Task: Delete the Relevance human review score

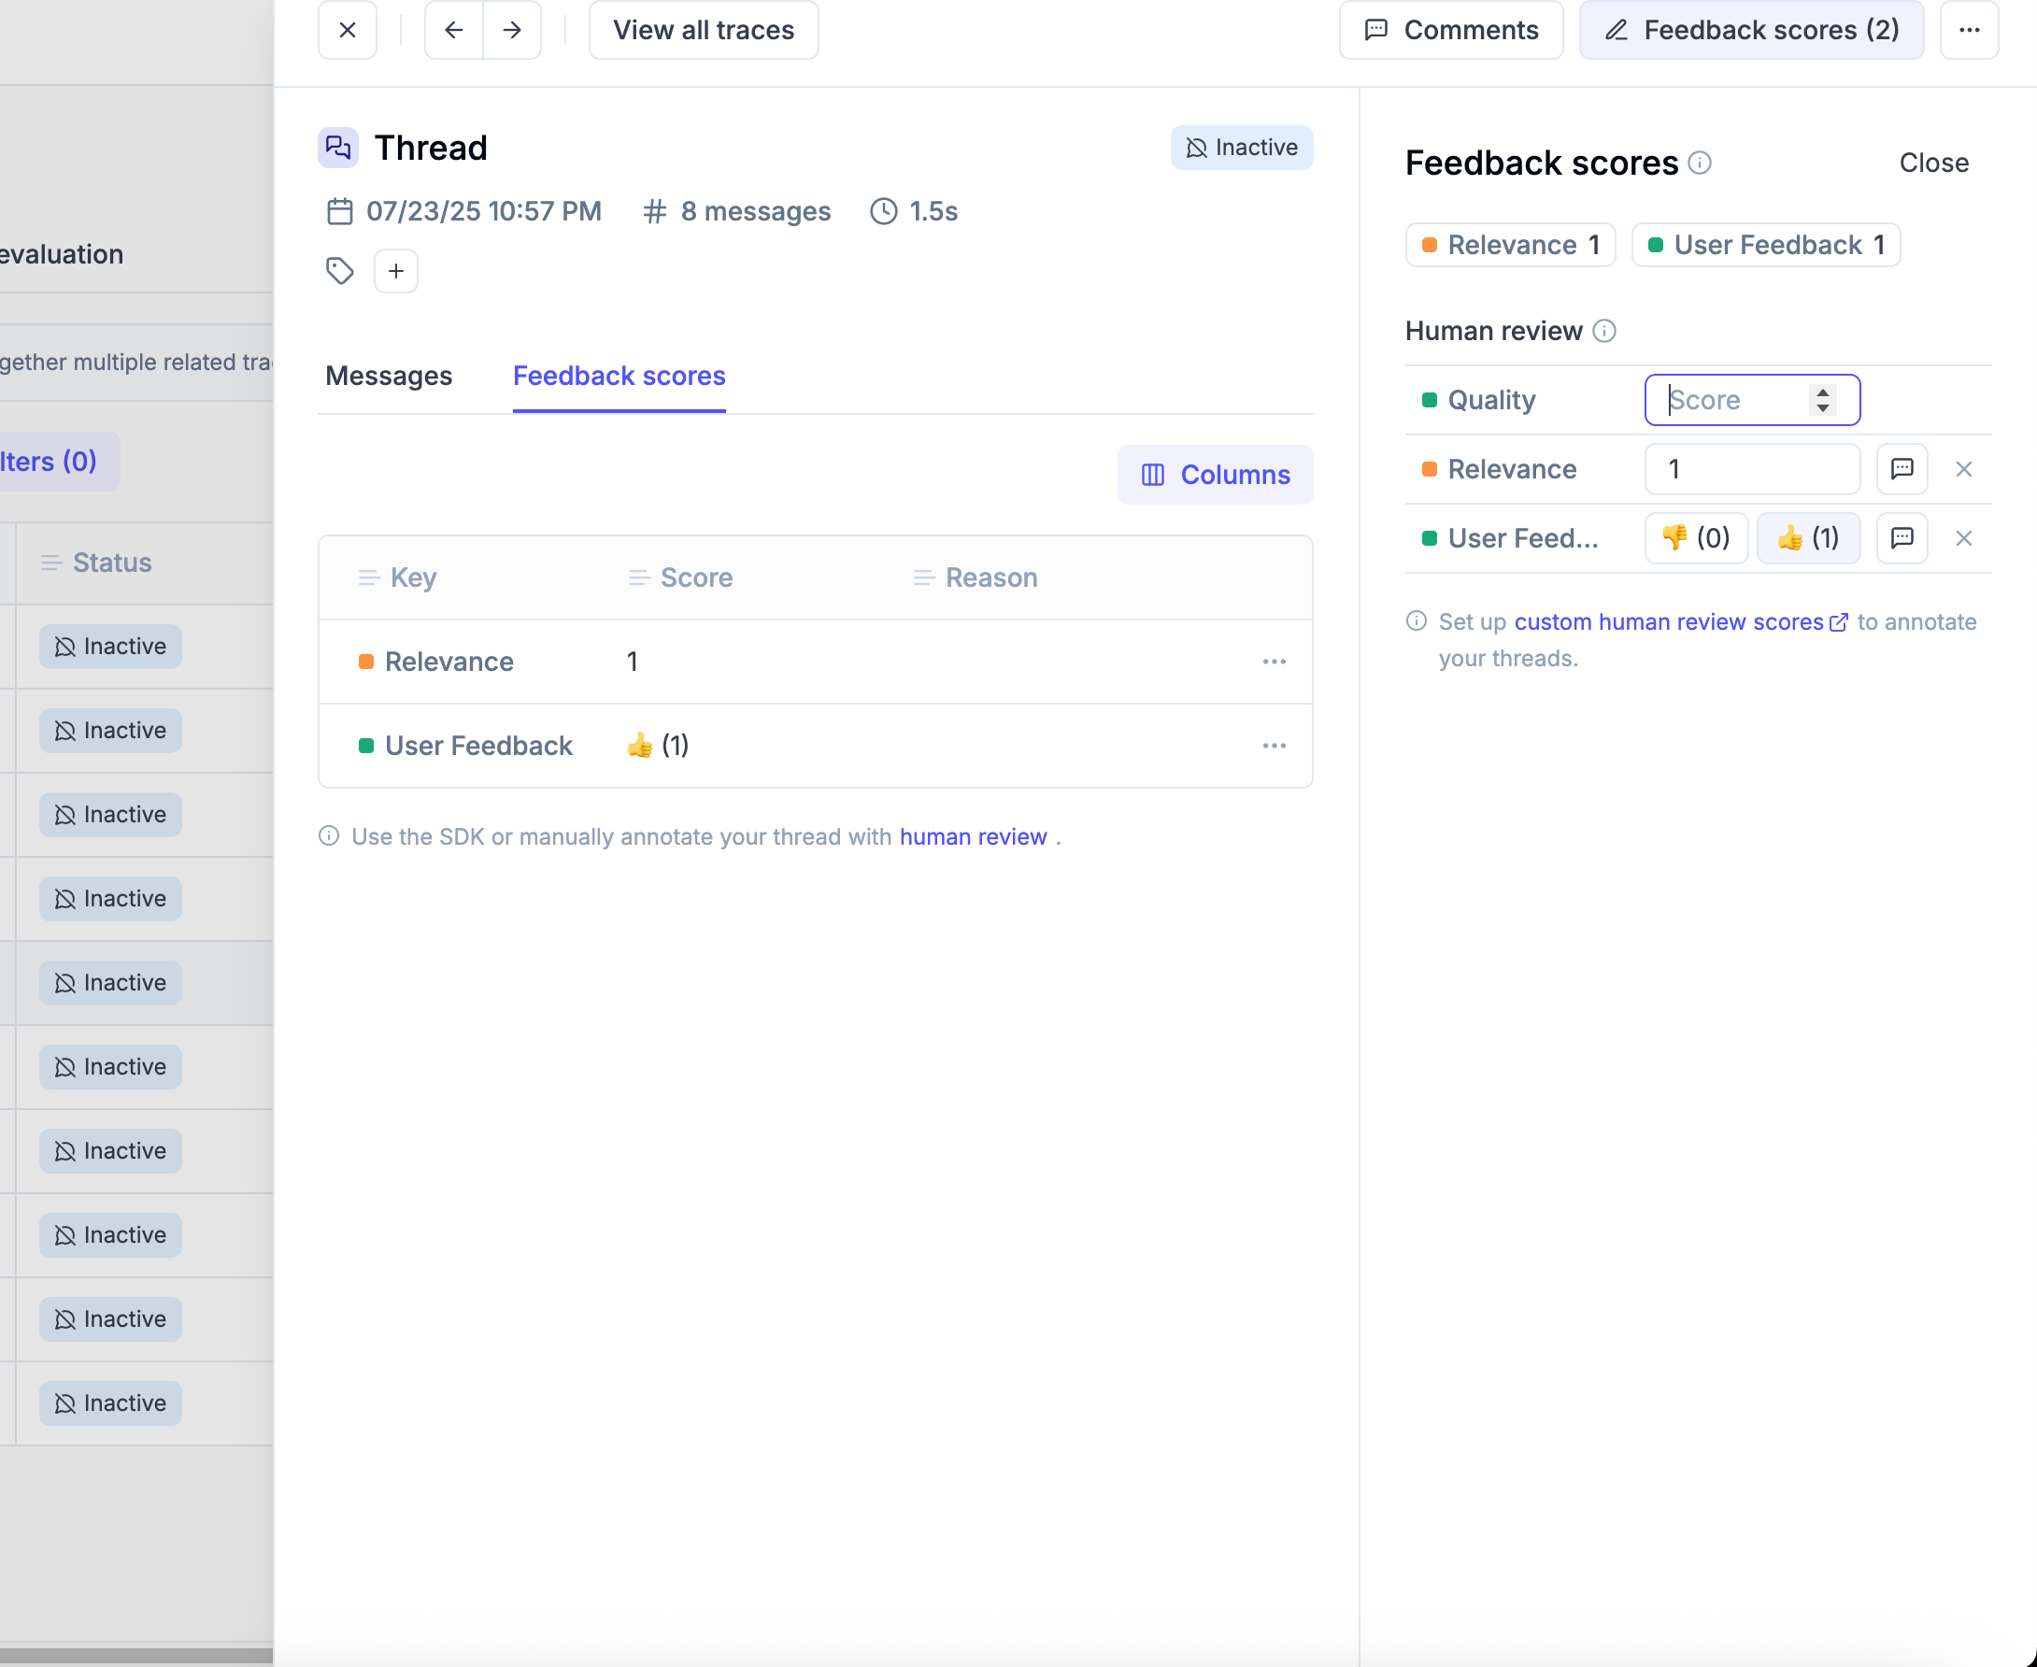Action: tap(1963, 468)
